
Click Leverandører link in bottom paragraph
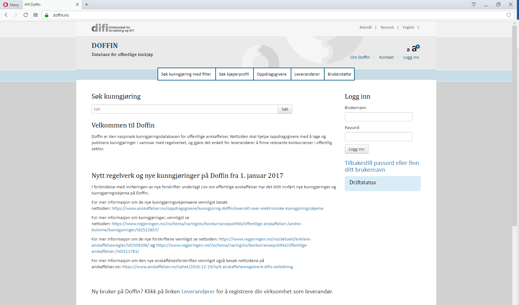tap(198, 291)
